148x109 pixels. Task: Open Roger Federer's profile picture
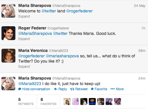click(8, 33)
